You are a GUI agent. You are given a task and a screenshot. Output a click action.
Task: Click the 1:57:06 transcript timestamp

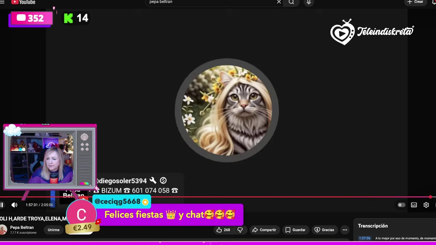pyautogui.click(x=364, y=238)
